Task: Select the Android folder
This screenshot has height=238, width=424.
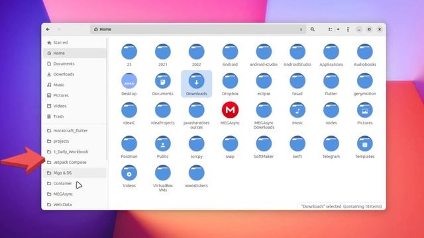Action: [230, 55]
